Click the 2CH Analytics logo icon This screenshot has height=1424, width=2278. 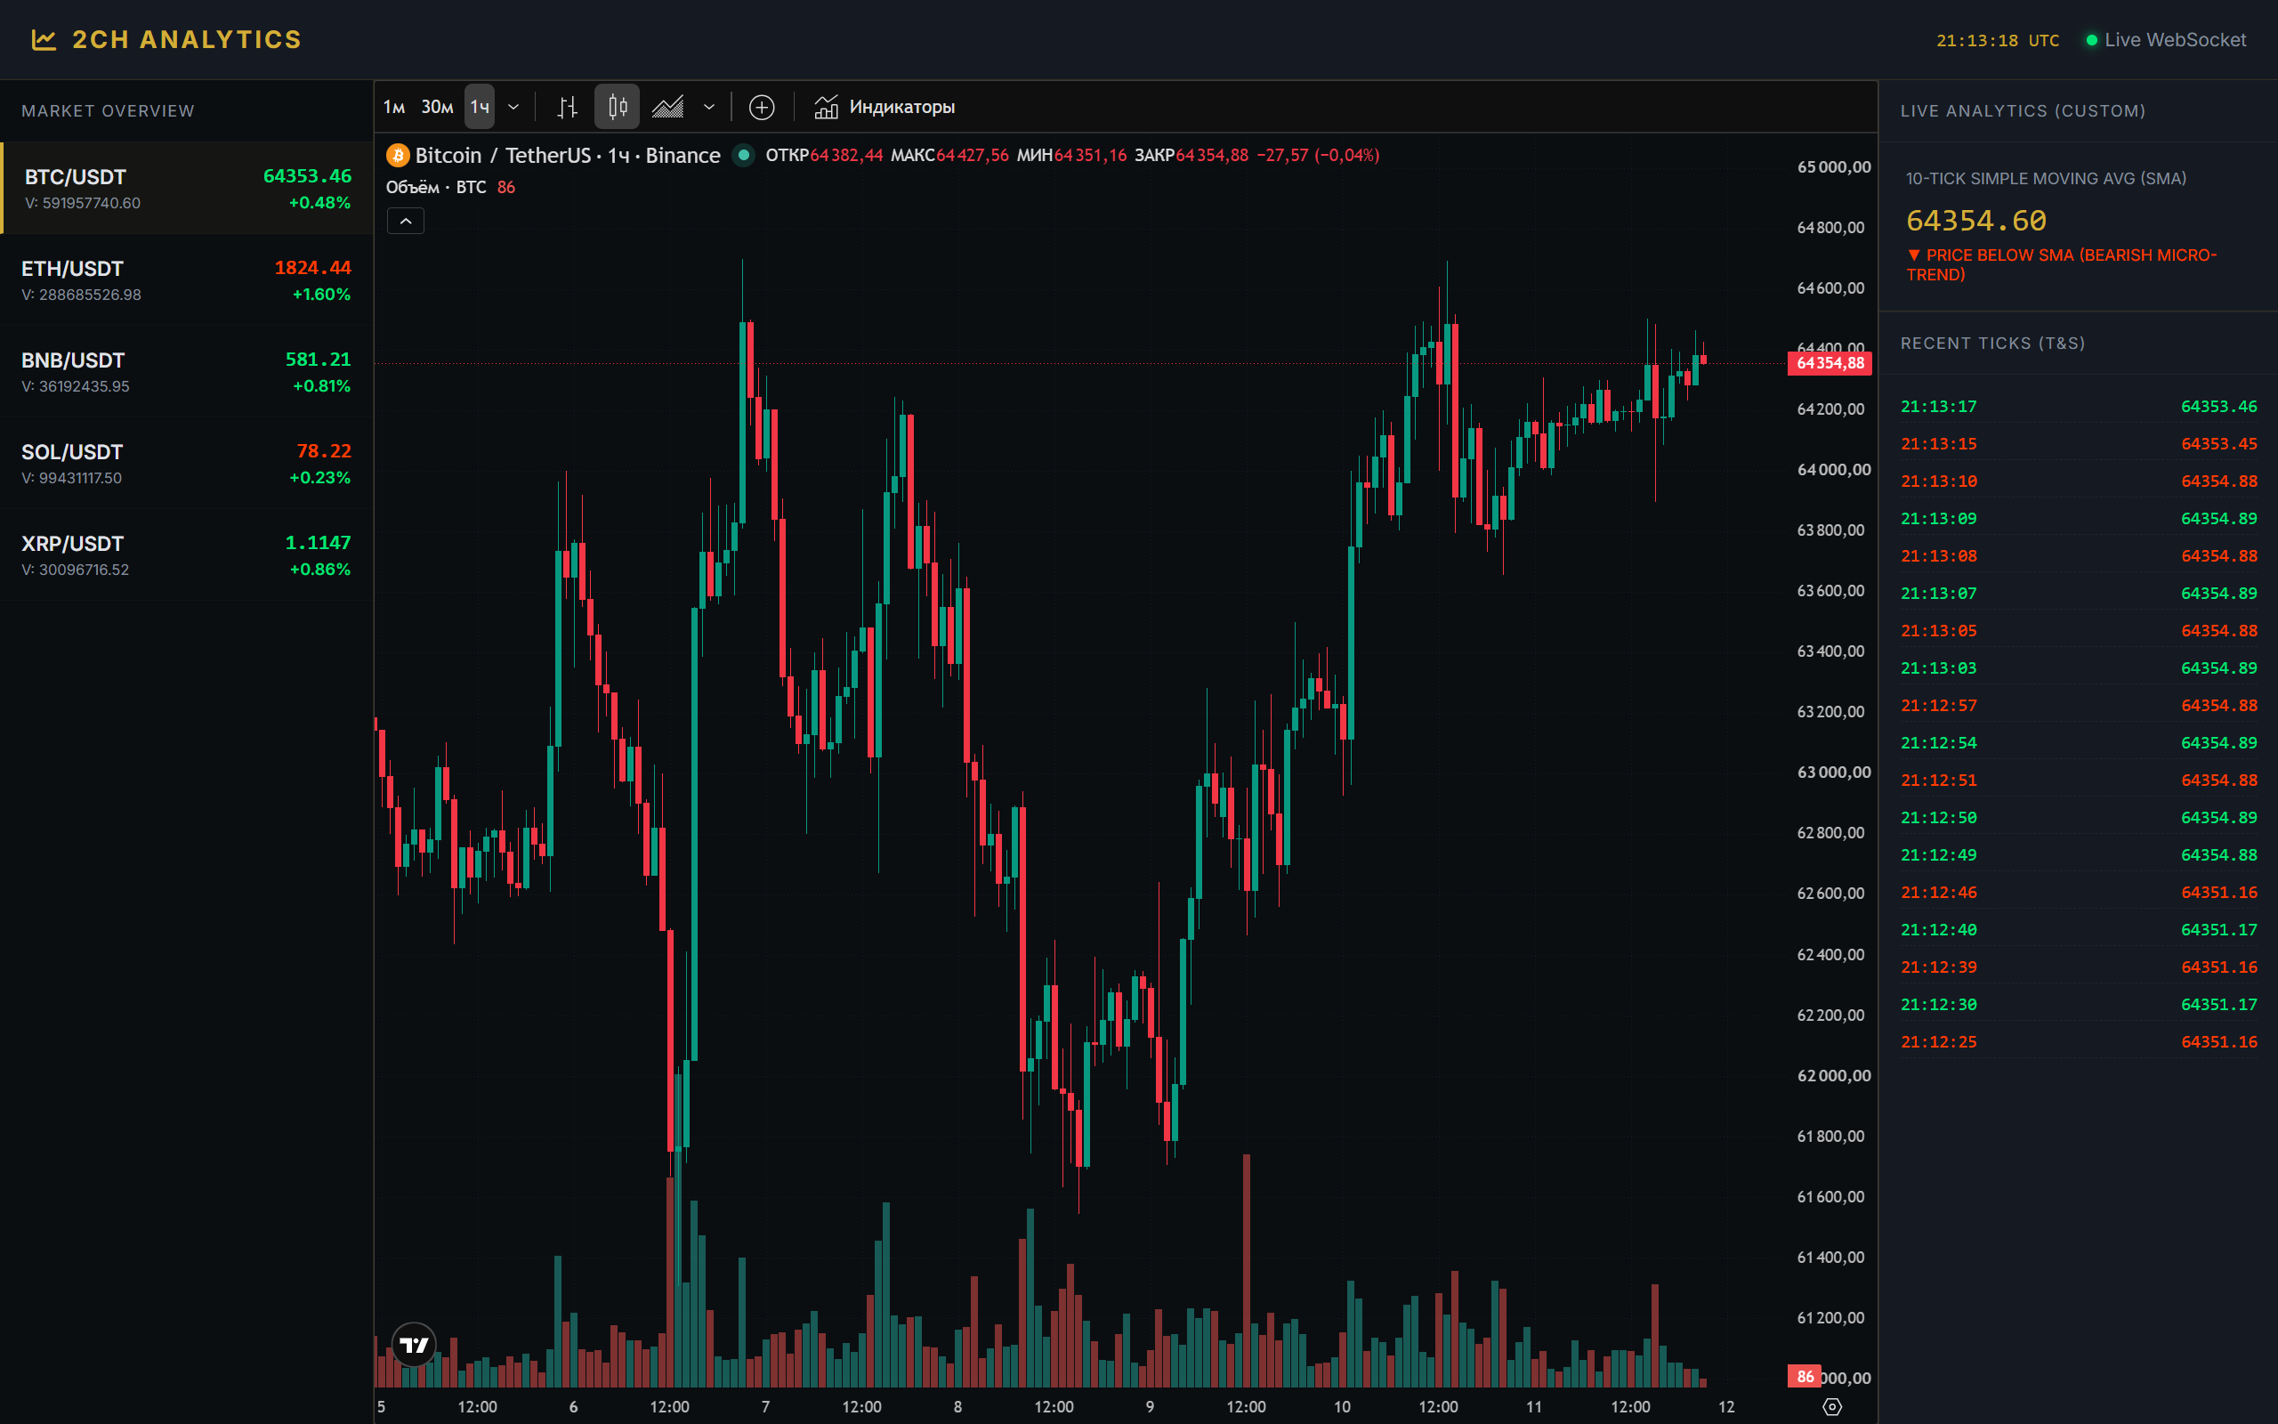(x=44, y=39)
